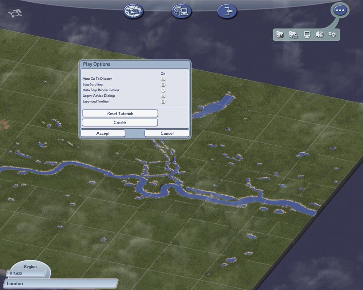Accept the Play Options changes
Image resolution: width=363 pixels, height=290 pixels.
pyautogui.click(x=103, y=133)
